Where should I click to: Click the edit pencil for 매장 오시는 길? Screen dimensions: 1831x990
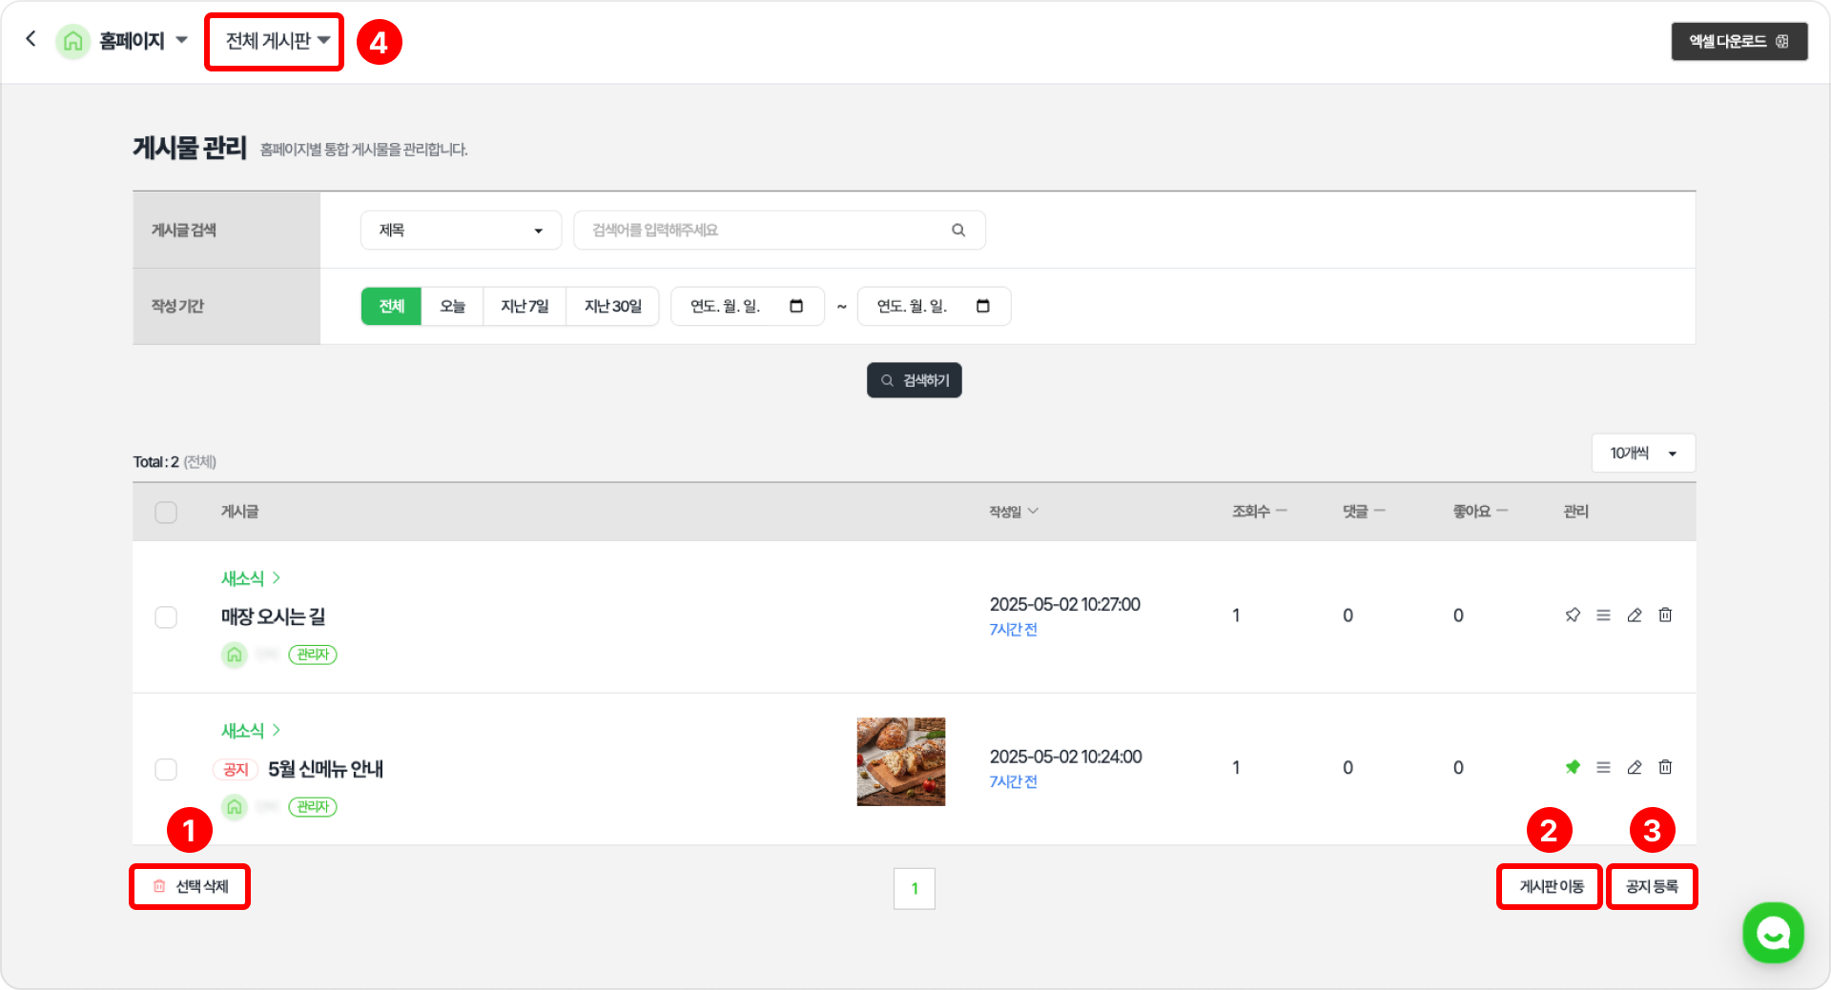(x=1635, y=616)
